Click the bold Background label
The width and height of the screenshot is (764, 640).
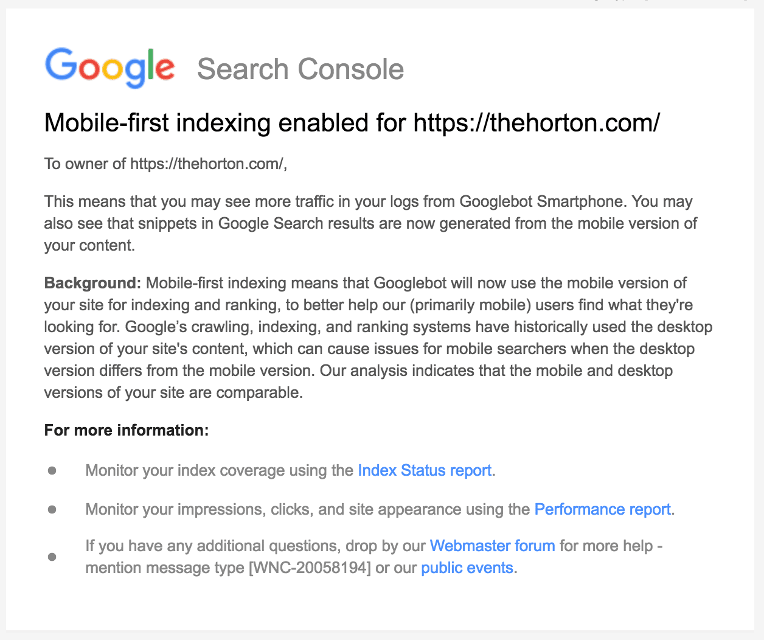pos(92,283)
